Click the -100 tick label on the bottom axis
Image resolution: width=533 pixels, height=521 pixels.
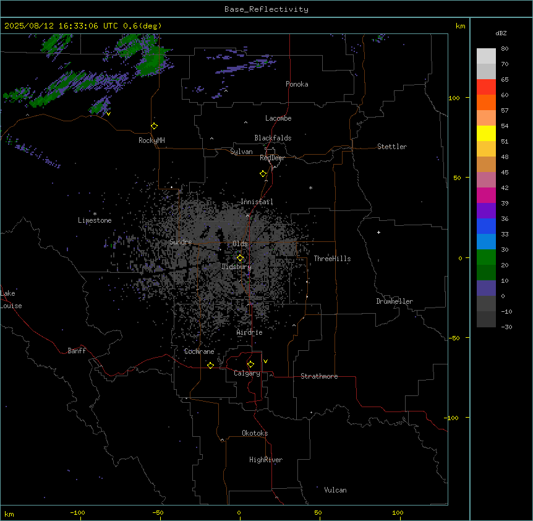(78, 512)
